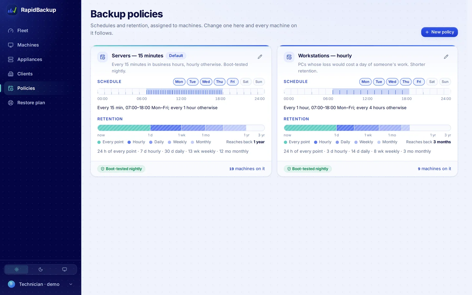Image resolution: width=472 pixels, height=295 pixels.
Task: Click the Backup policies page heading
Action: (x=127, y=14)
